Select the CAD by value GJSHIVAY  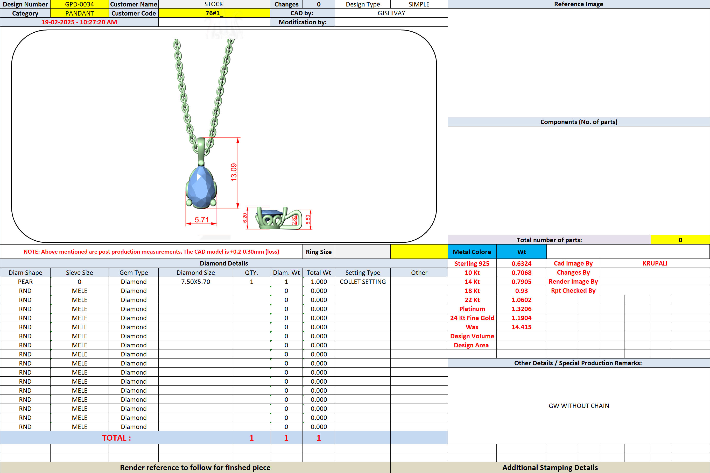pyautogui.click(x=391, y=13)
